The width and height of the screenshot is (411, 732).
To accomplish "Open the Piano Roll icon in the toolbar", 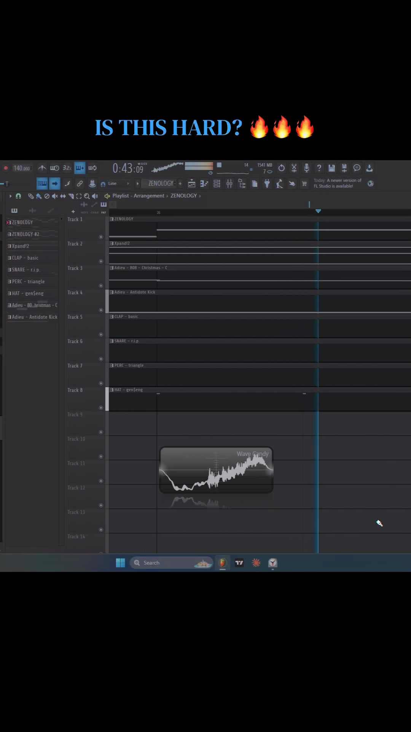I will 204,184.
